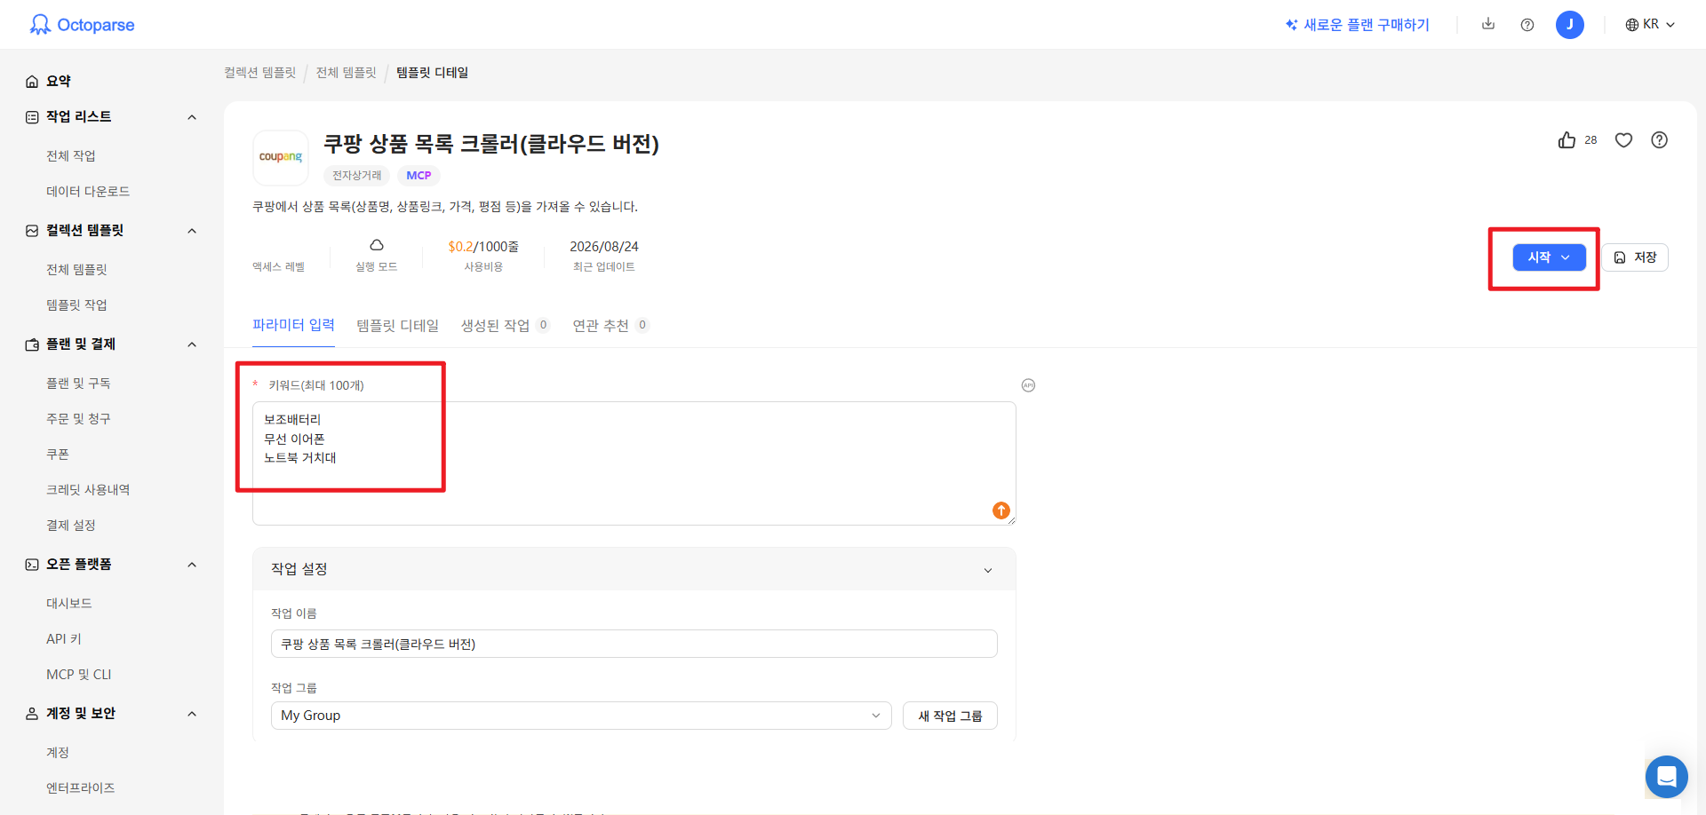
Task: Click the 컬렉션 템플릿 sidebar icon
Action: click(x=32, y=231)
